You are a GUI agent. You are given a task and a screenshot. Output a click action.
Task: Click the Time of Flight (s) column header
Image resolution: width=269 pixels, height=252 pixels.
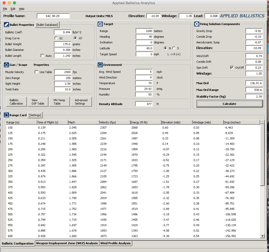point(53,122)
